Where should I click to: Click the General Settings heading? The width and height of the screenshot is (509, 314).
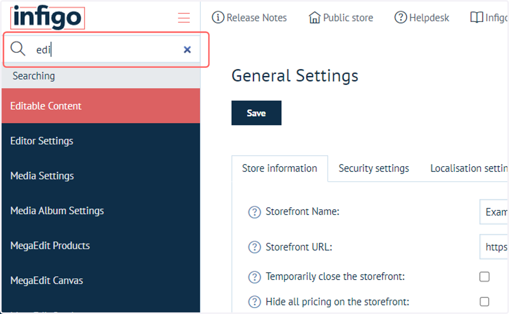(x=295, y=76)
